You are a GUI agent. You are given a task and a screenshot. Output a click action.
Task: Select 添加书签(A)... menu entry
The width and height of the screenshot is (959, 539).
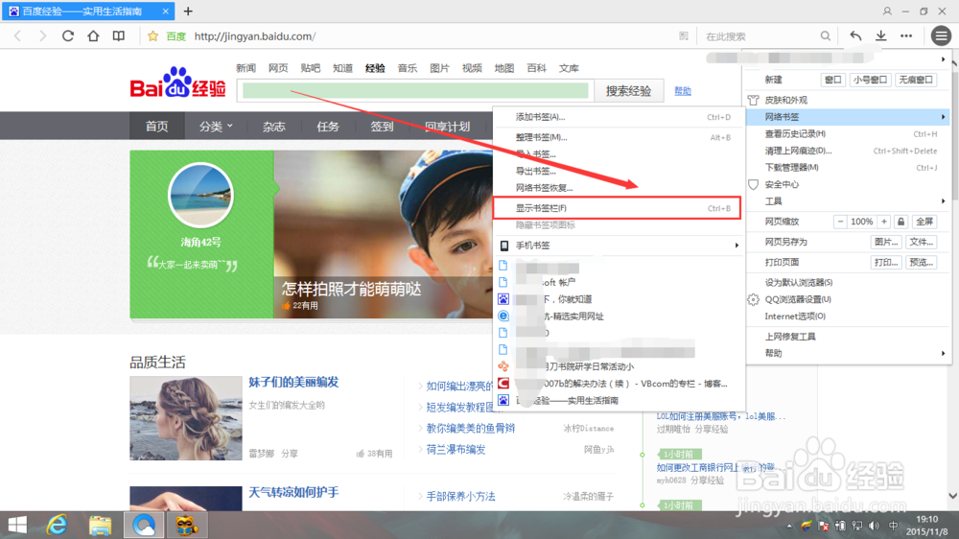point(619,117)
